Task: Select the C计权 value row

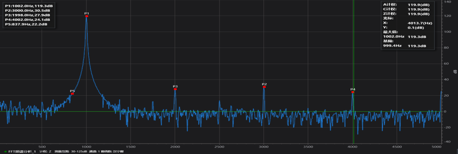Action: click(x=406, y=9)
